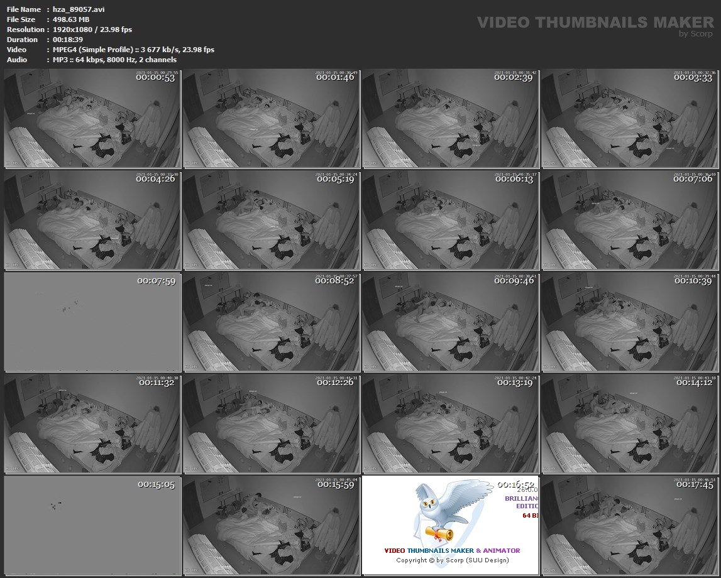Select the thumbnail stamped 00:05:19

(x=272, y=220)
